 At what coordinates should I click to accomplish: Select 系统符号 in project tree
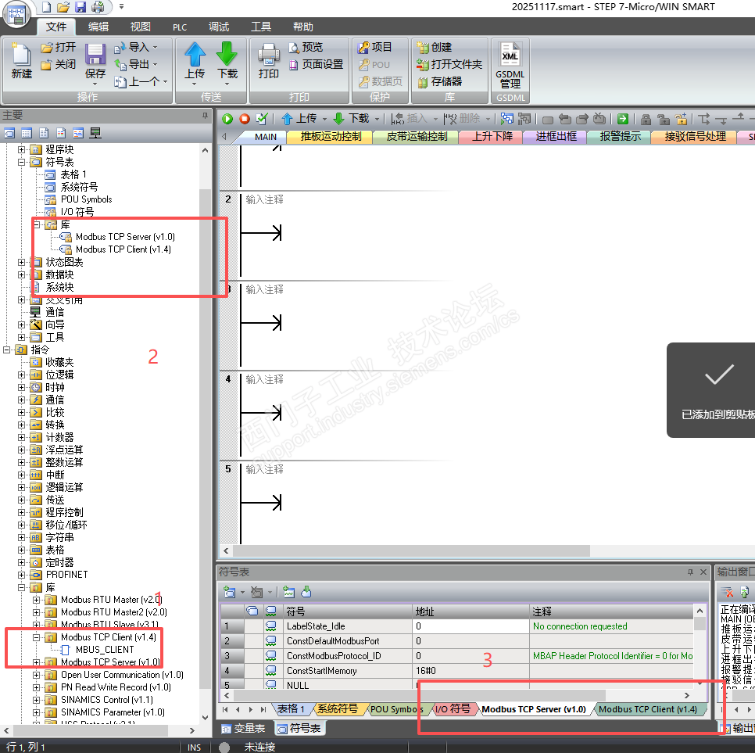click(79, 187)
